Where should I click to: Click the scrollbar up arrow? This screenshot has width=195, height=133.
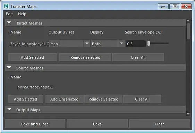(x=188, y=21)
